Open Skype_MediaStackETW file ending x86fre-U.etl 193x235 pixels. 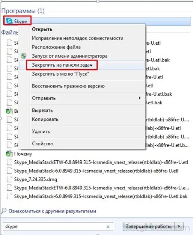(x=101, y=162)
